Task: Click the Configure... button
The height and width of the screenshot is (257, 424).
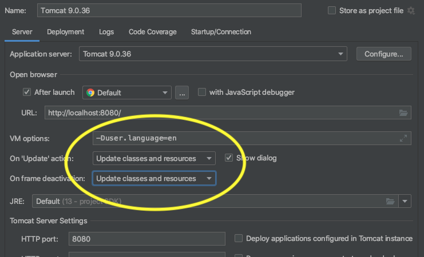Action: coord(384,54)
